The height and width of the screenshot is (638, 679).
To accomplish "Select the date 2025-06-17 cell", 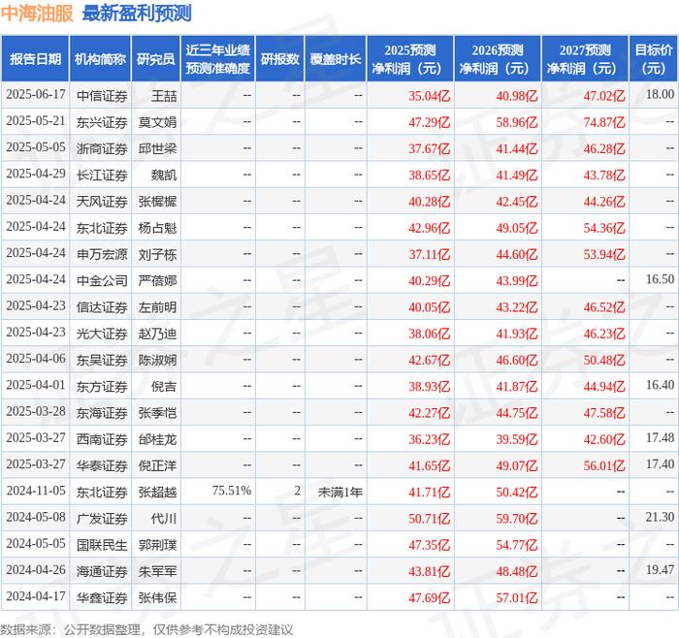I will pyautogui.click(x=36, y=94).
